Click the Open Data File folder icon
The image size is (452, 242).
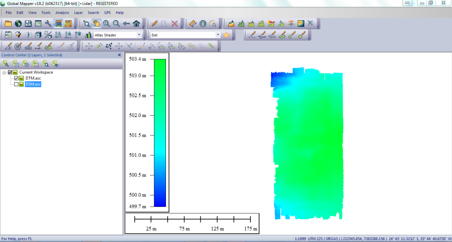click(8, 23)
